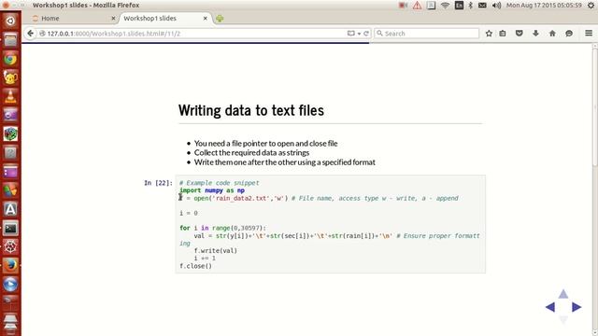
Task: Close the Workshop1 slides tab
Action: click(x=206, y=19)
